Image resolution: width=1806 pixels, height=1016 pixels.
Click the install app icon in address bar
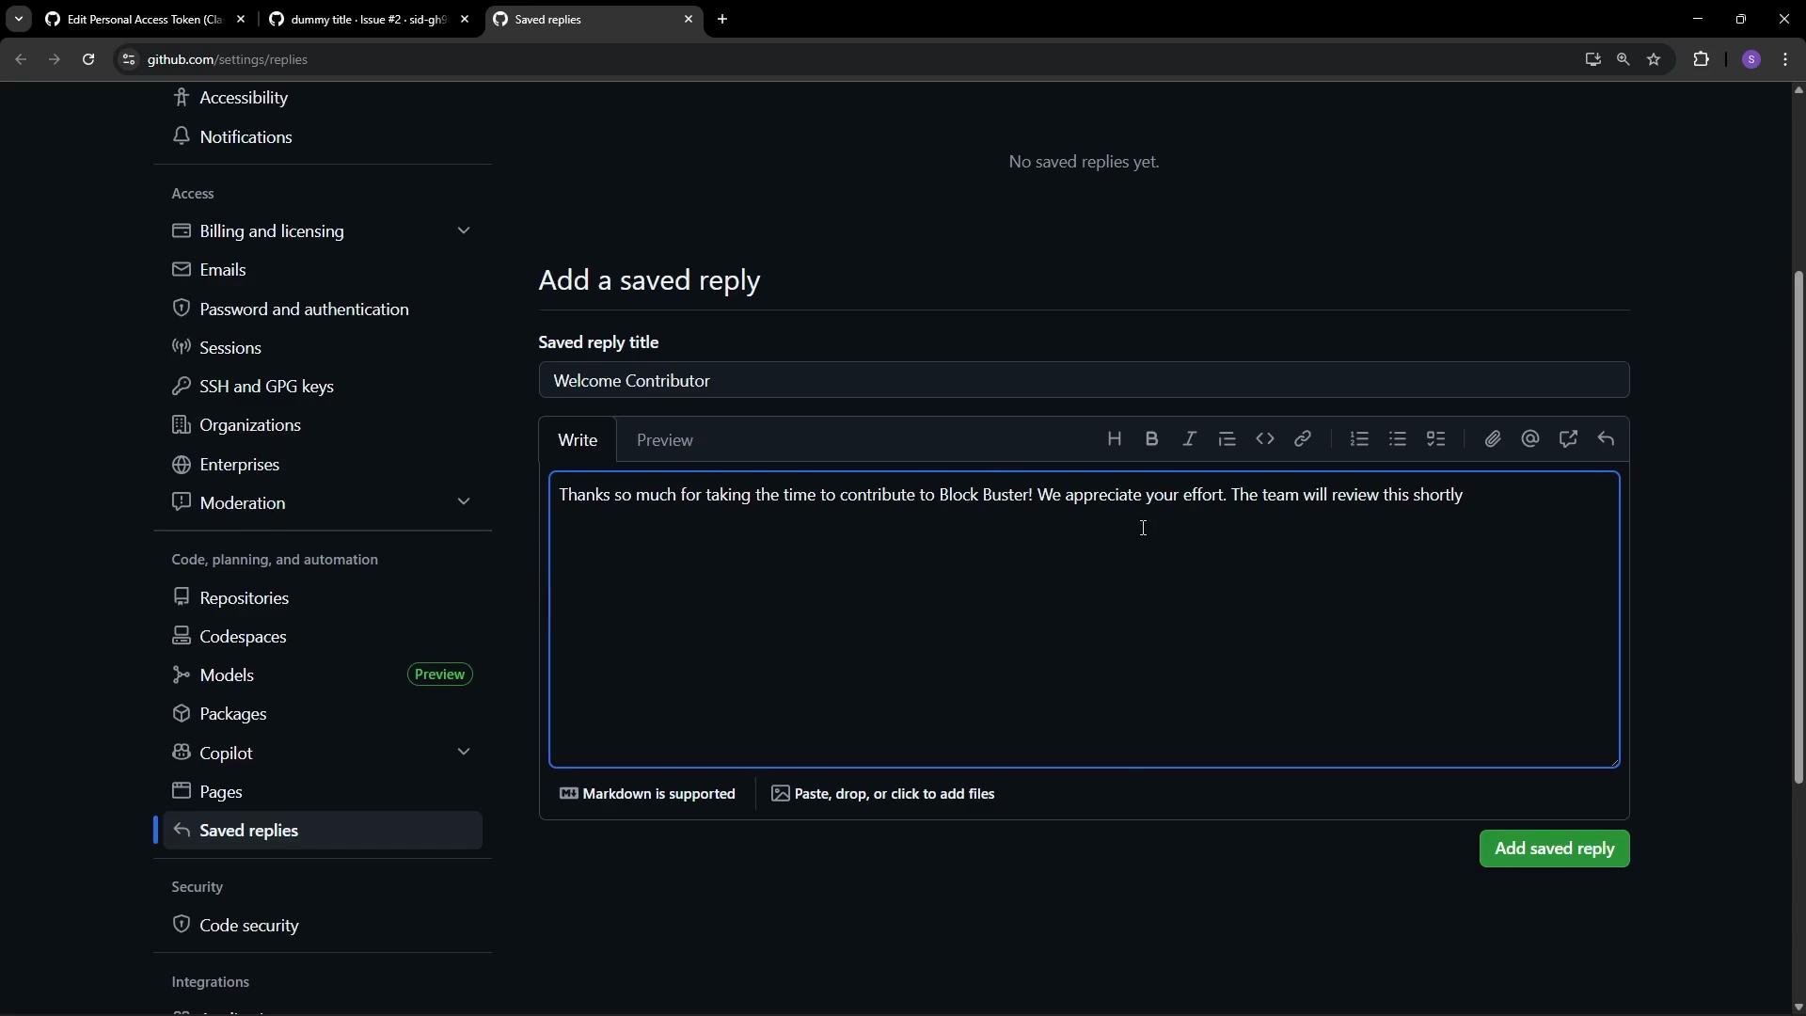tap(1592, 59)
